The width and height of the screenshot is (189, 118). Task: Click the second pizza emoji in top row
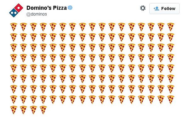24,27
